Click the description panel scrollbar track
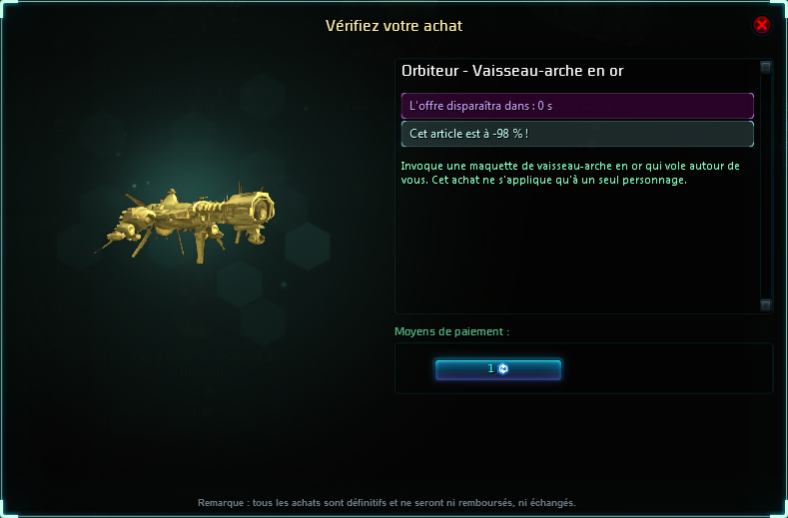This screenshot has height=518, width=788. (x=765, y=186)
